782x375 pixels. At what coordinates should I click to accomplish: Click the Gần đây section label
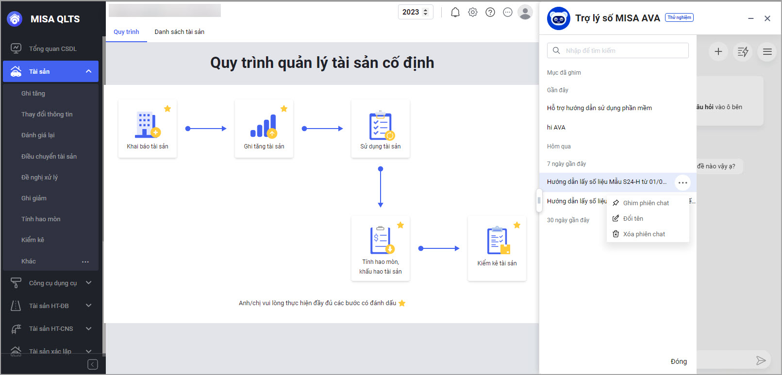[558, 90]
